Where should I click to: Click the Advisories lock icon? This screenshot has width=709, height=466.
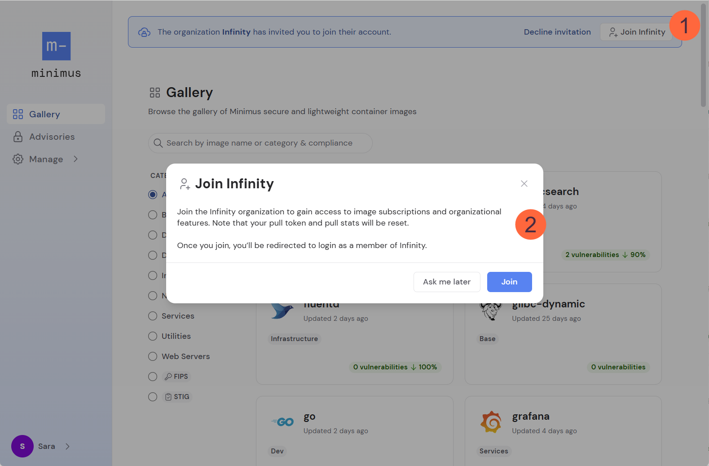[18, 137]
